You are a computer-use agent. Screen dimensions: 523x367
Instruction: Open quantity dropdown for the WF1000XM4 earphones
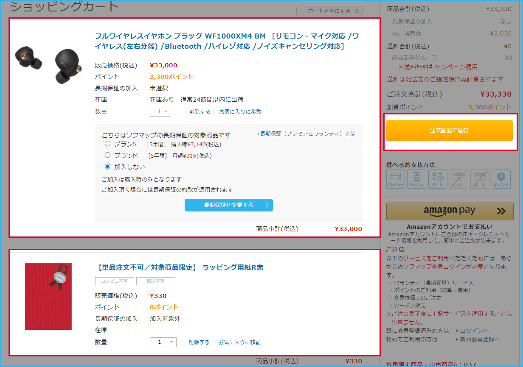click(160, 111)
